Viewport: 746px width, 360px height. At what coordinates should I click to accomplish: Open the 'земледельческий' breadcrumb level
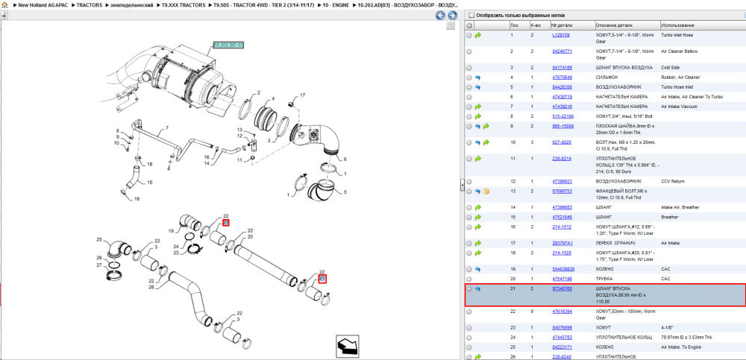click(x=132, y=4)
